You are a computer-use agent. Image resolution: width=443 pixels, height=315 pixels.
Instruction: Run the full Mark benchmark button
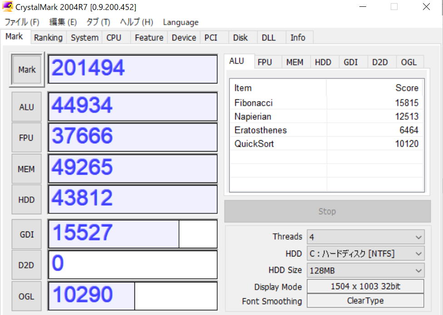point(27,69)
